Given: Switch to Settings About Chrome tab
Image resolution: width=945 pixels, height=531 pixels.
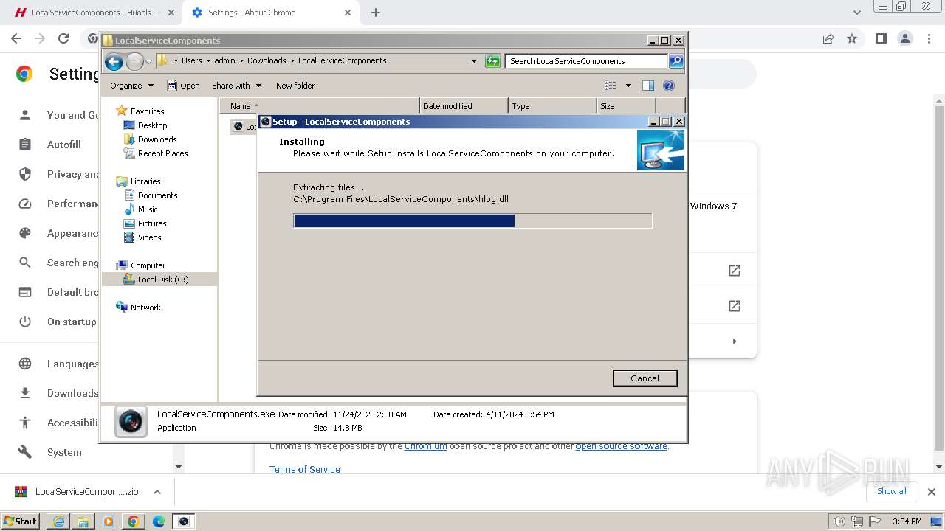Looking at the screenshot, I should point(272,13).
